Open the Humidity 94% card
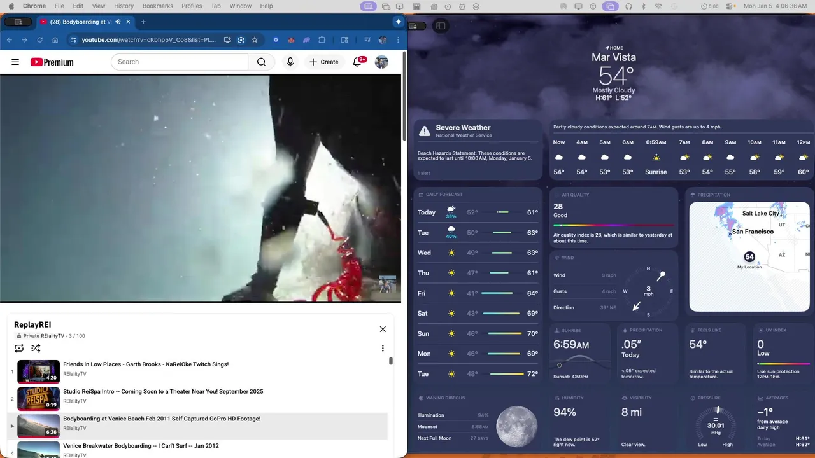The height and width of the screenshot is (458, 815). [x=580, y=421]
